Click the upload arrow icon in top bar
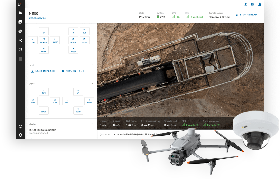Screen dimensions: 280x179 pos(246,4)
